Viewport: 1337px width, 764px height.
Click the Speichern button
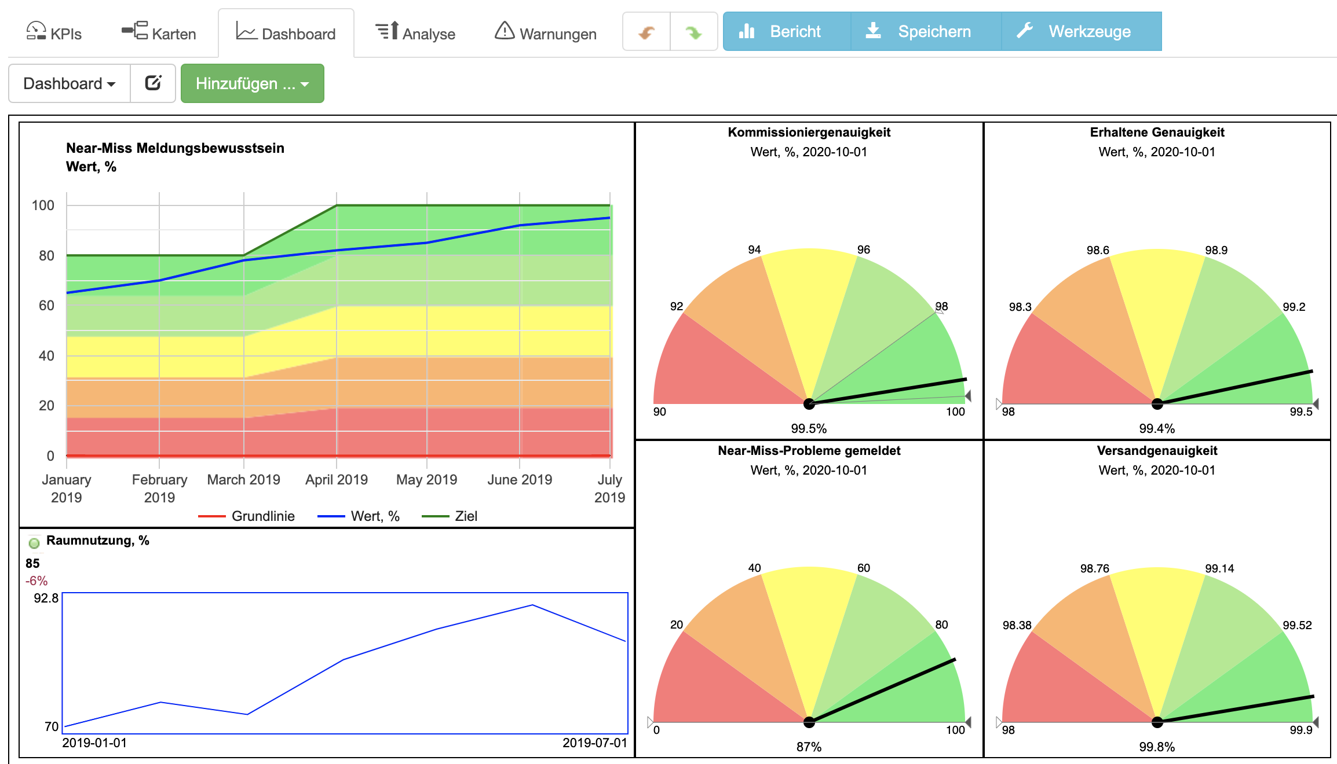(918, 31)
